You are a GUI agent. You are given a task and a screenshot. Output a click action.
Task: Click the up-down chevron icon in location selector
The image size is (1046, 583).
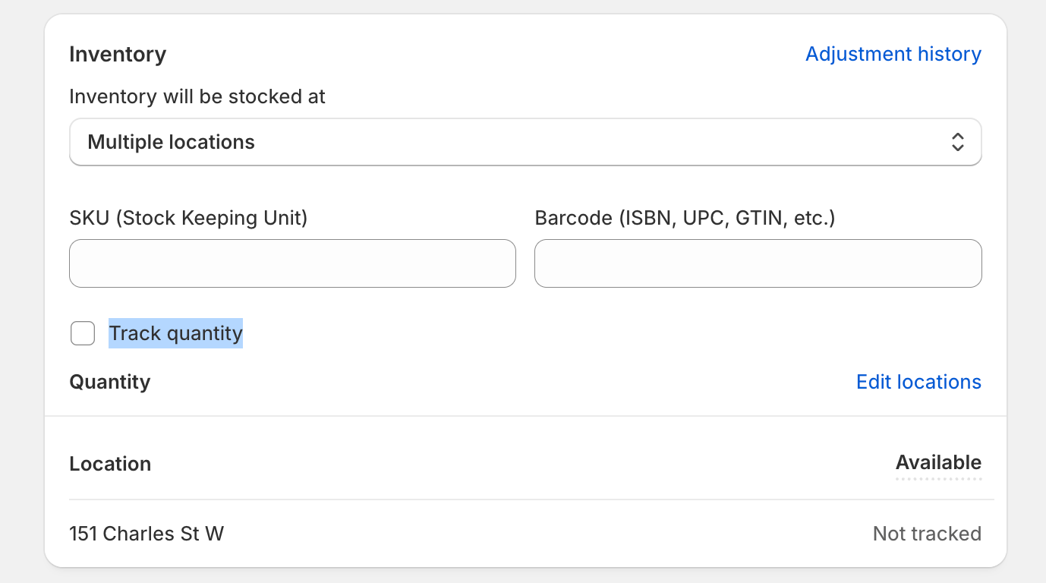(957, 142)
